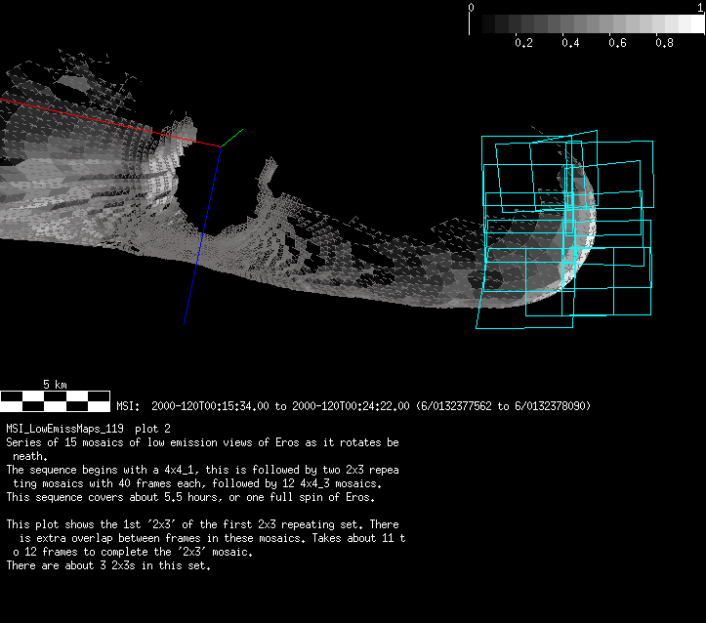The width and height of the screenshot is (706, 623).
Task: Click the 0.6 tick label under colorbar
Action: tap(617, 44)
